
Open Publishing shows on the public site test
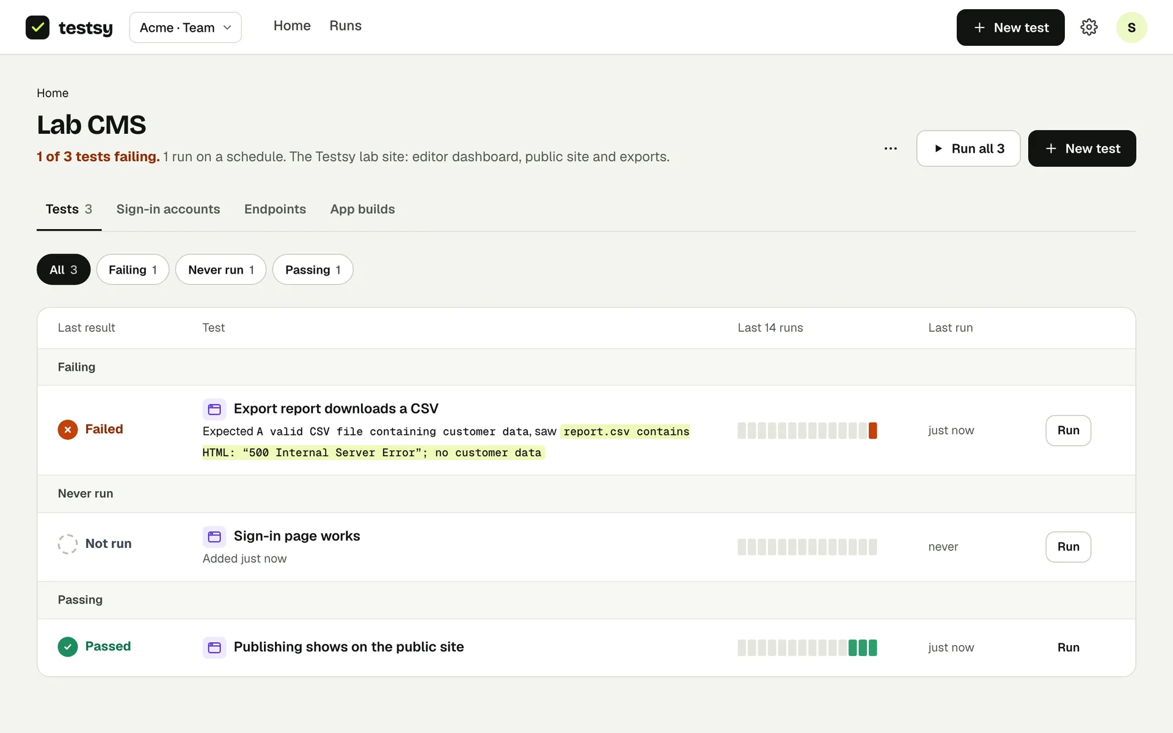pyautogui.click(x=349, y=647)
